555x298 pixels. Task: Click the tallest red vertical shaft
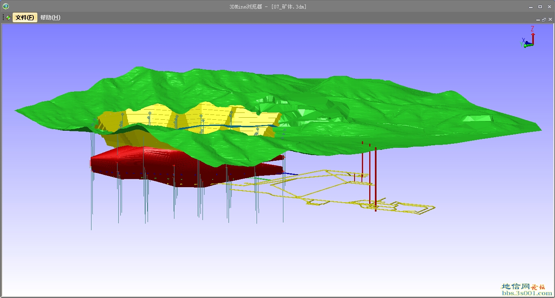[376, 179]
